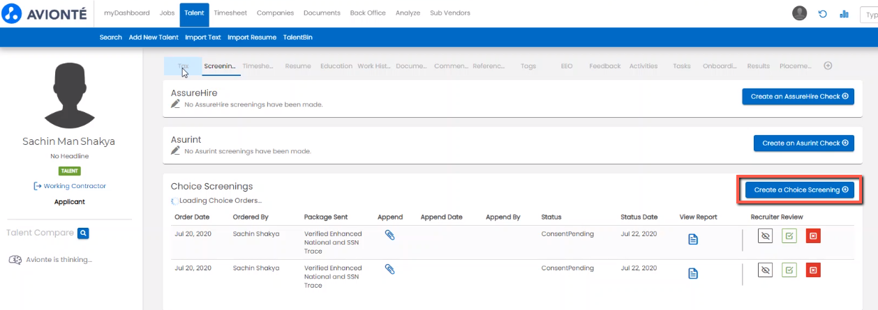
Task: Click the red reject icon in first row
Action: pos(813,236)
